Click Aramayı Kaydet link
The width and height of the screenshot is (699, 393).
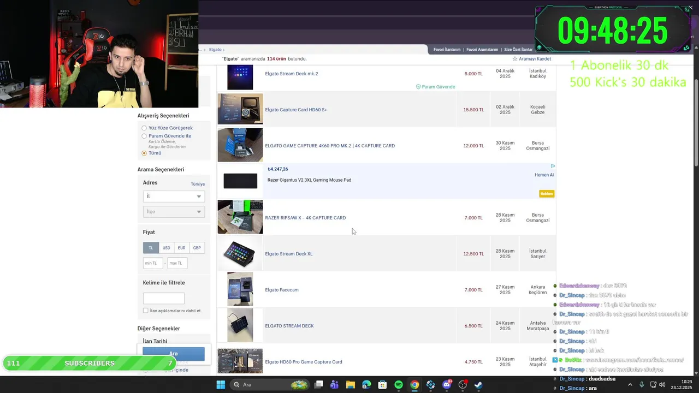535,59
